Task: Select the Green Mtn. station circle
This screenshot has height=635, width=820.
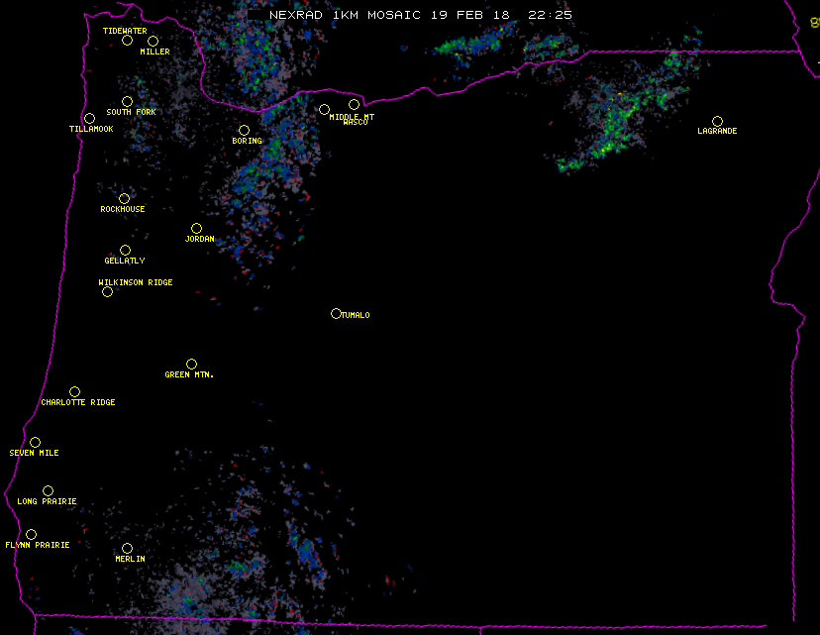Action: click(x=191, y=365)
